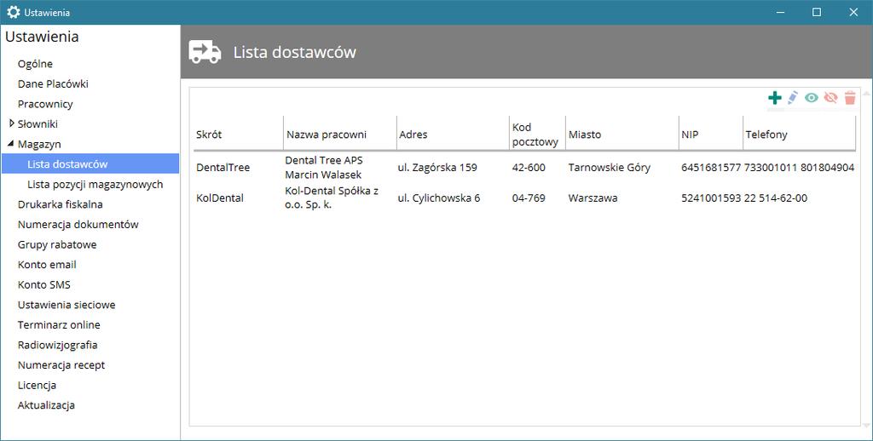Image resolution: width=873 pixels, height=441 pixels.
Task: Click address ul. Zagórska 159
Action: click(x=437, y=167)
